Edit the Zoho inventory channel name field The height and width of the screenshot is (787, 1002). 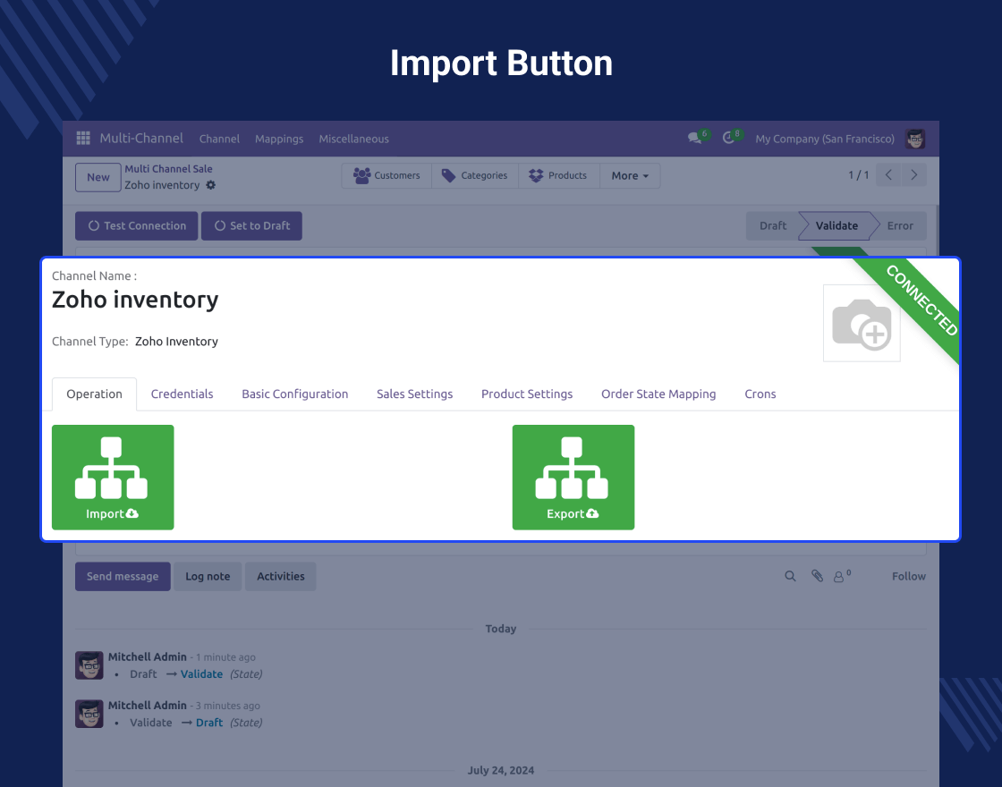tap(135, 300)
